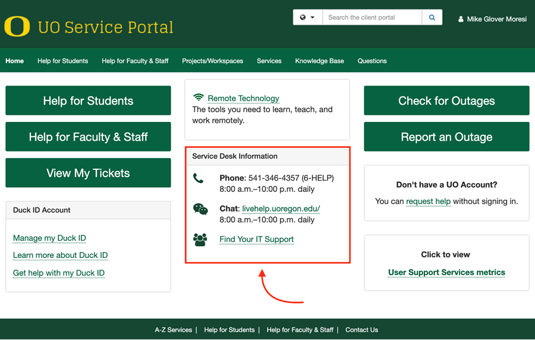
Task: Go to the Home nav tab
Action: coord(15,61)
